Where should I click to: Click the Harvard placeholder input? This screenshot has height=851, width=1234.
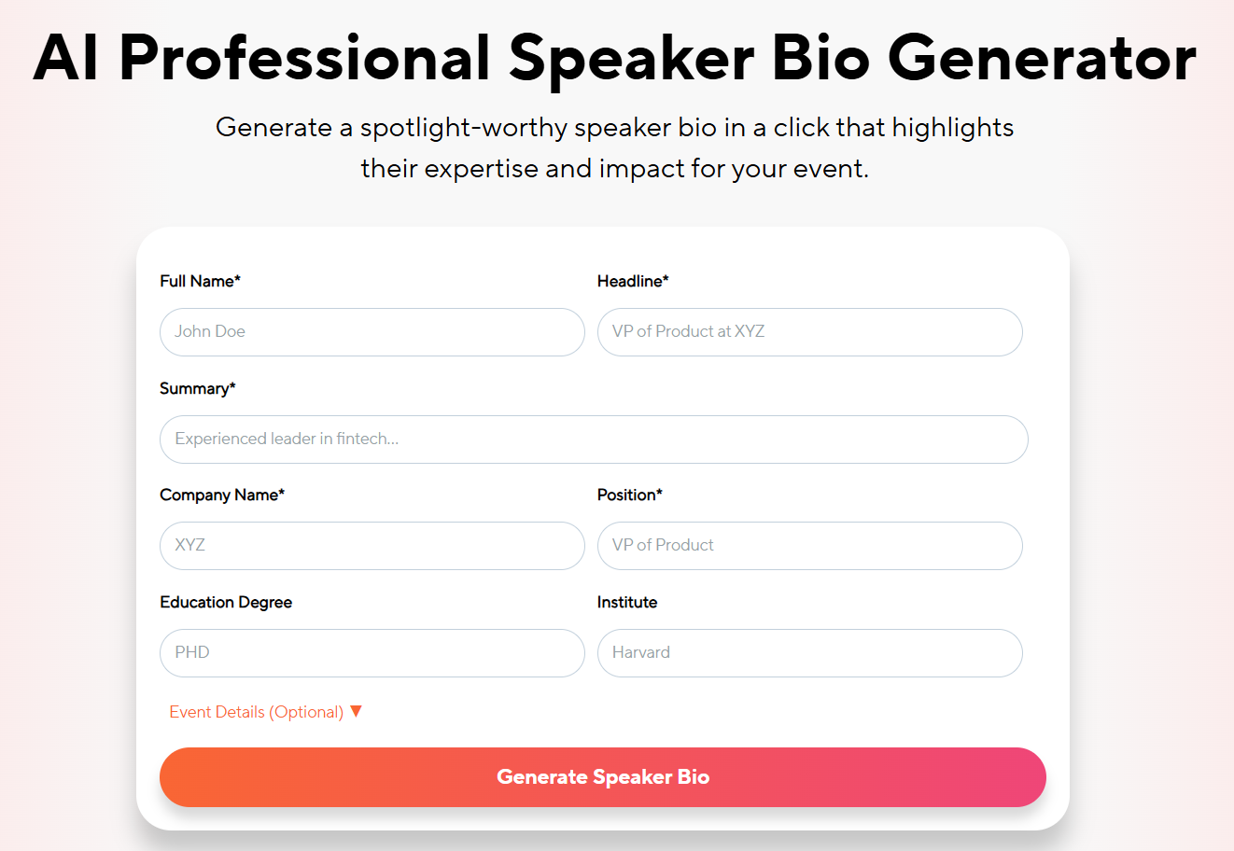(809, 652)
